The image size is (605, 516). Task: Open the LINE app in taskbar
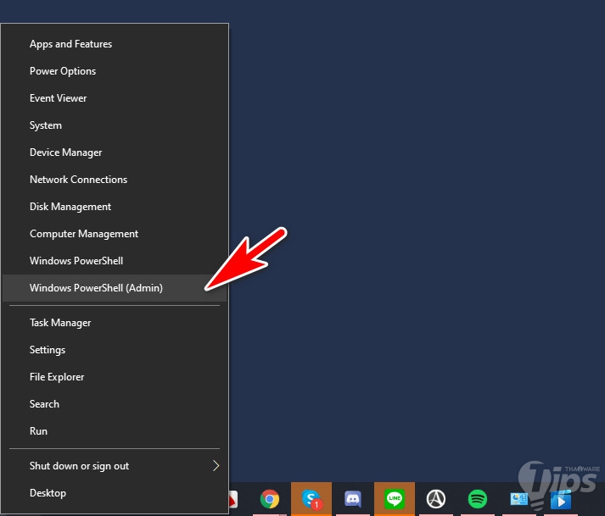pyautogui.click(x=395, y=499)
